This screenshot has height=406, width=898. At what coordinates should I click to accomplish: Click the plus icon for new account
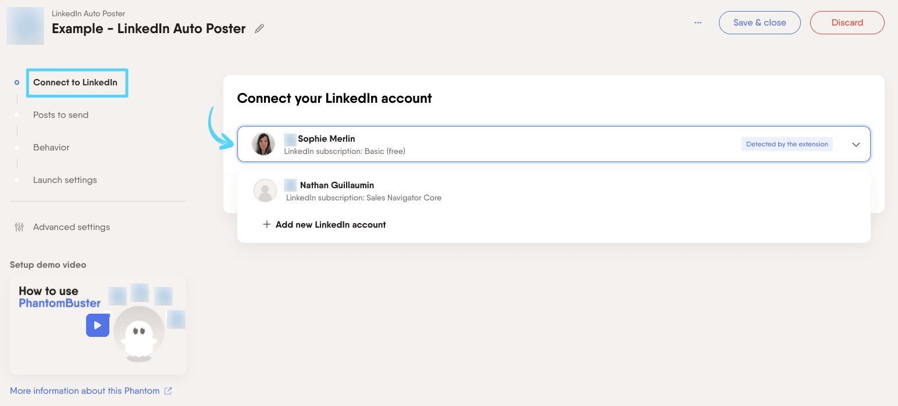[266, 224]
